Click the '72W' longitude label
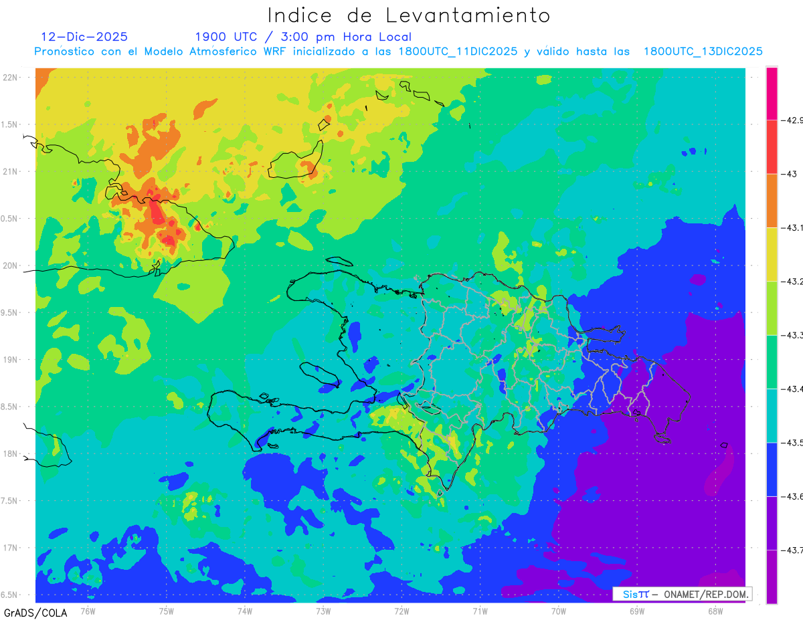This screenshot has height=620, width=803. tap(401, 611)
